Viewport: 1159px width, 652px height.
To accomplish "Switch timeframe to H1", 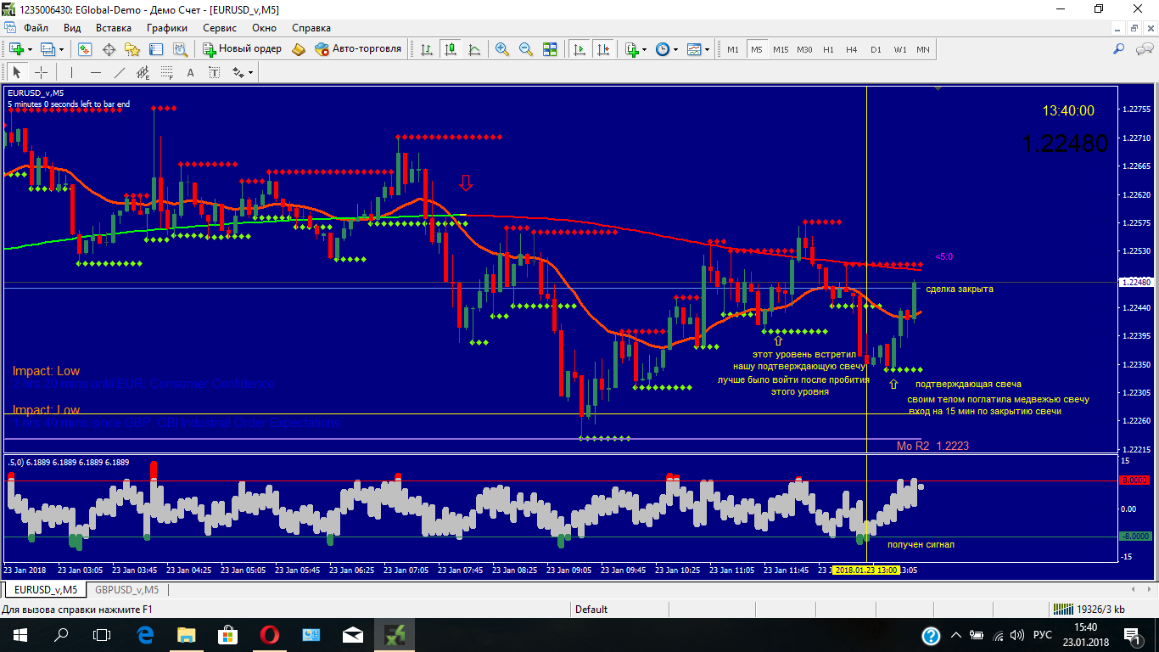I will click(828, 49).
